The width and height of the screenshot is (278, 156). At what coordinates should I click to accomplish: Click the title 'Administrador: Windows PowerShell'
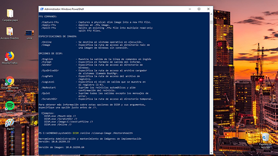pyautogui.click(x=64, y=9)
